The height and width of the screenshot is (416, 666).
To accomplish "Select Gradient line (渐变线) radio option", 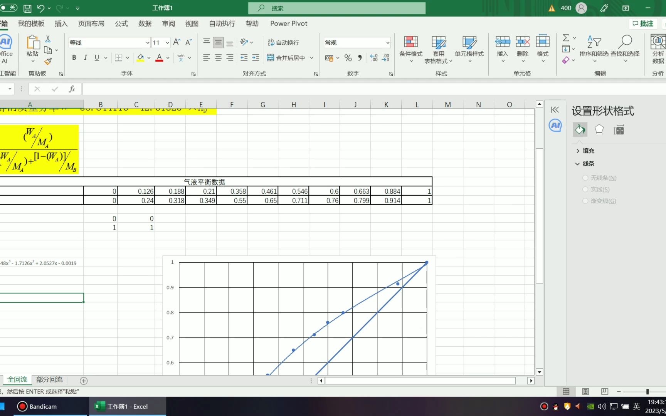I will 585,201.
